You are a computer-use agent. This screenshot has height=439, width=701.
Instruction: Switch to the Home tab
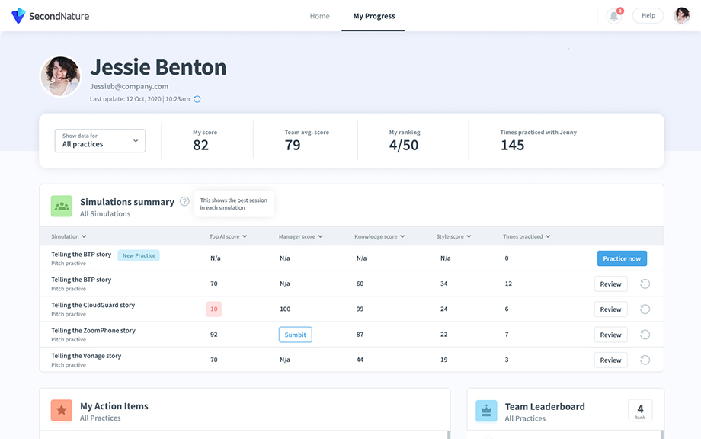(319, 15)
